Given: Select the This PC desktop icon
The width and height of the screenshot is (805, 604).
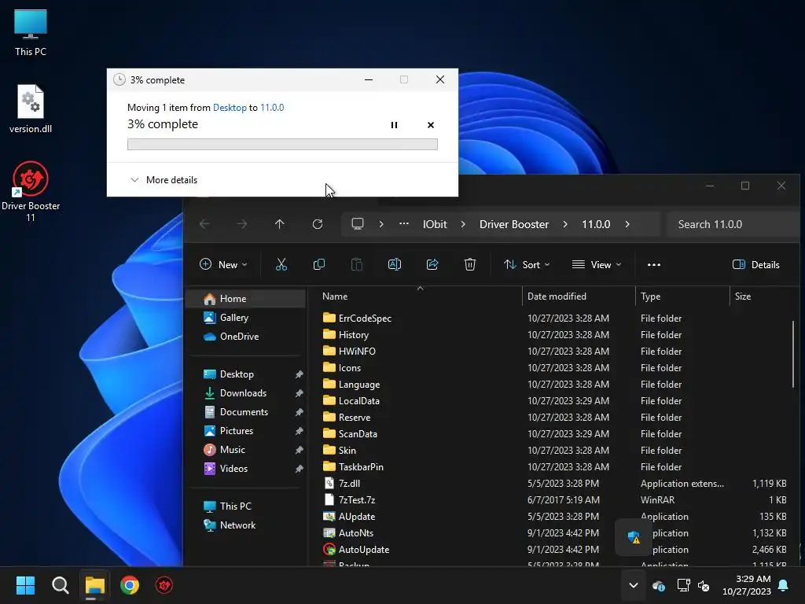Looking at the screenshot, I should click(31, 32).
